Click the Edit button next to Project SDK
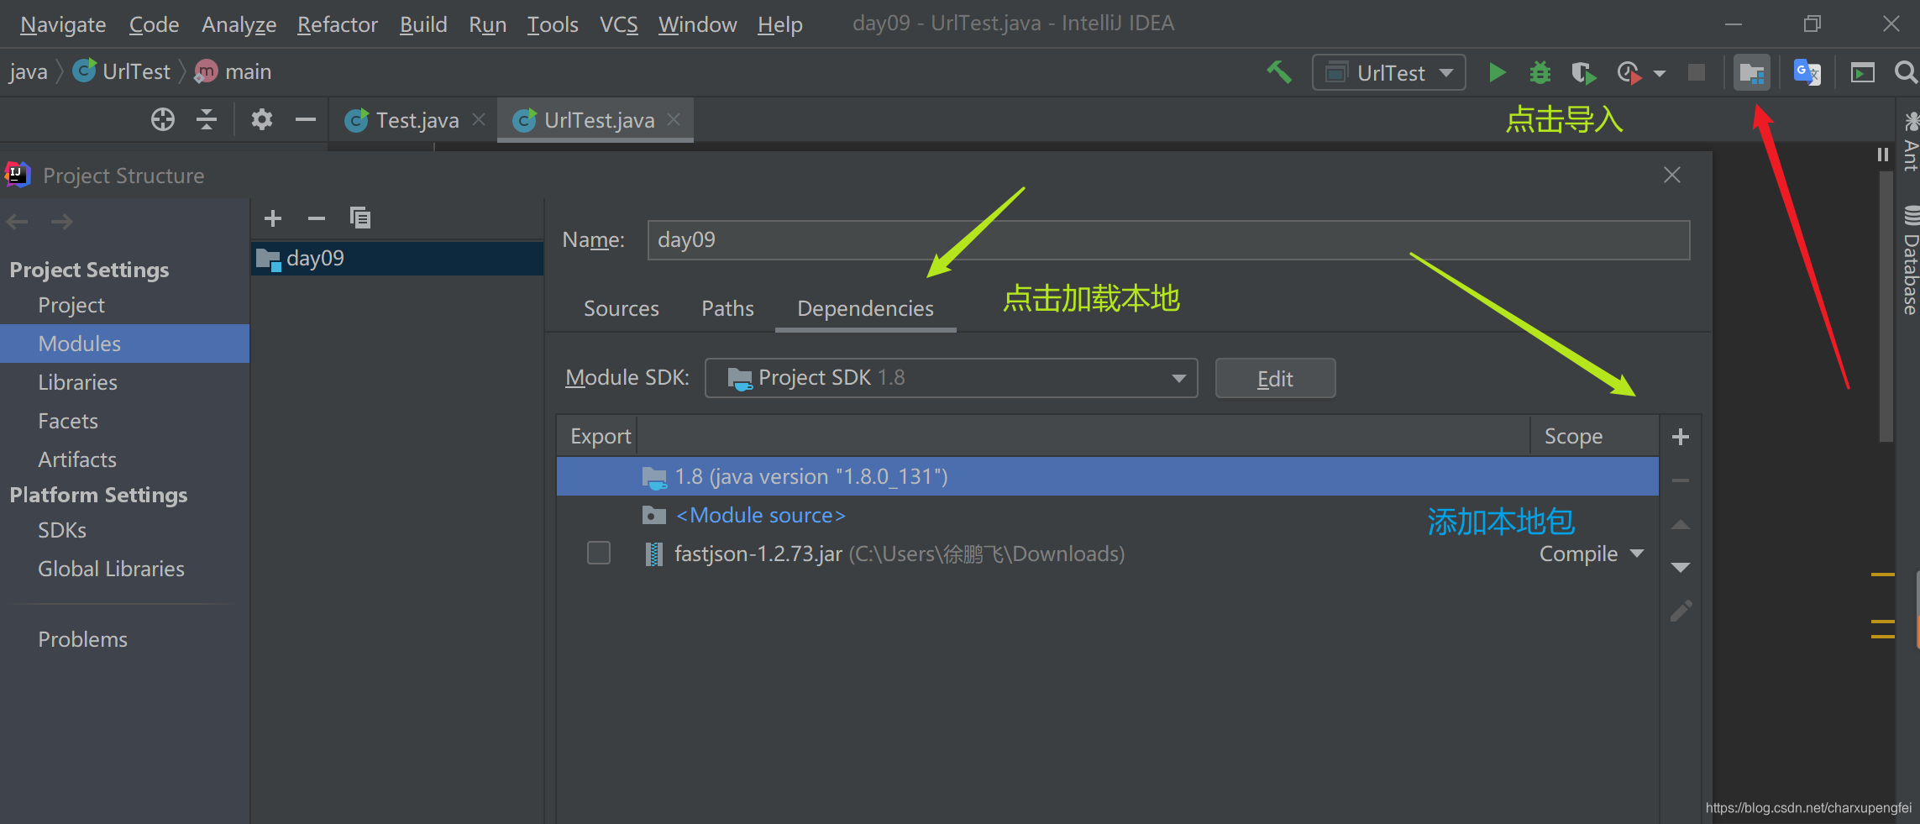The height and width of the screenshot is (824, 1920). coord(1275,378)
